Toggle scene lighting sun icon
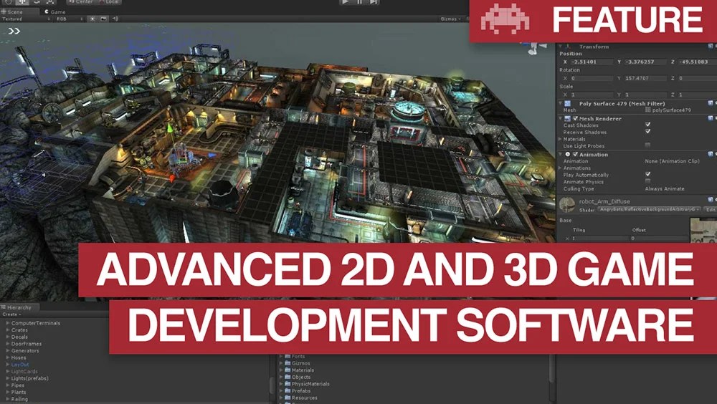The image size is (717, 404). 92,19
